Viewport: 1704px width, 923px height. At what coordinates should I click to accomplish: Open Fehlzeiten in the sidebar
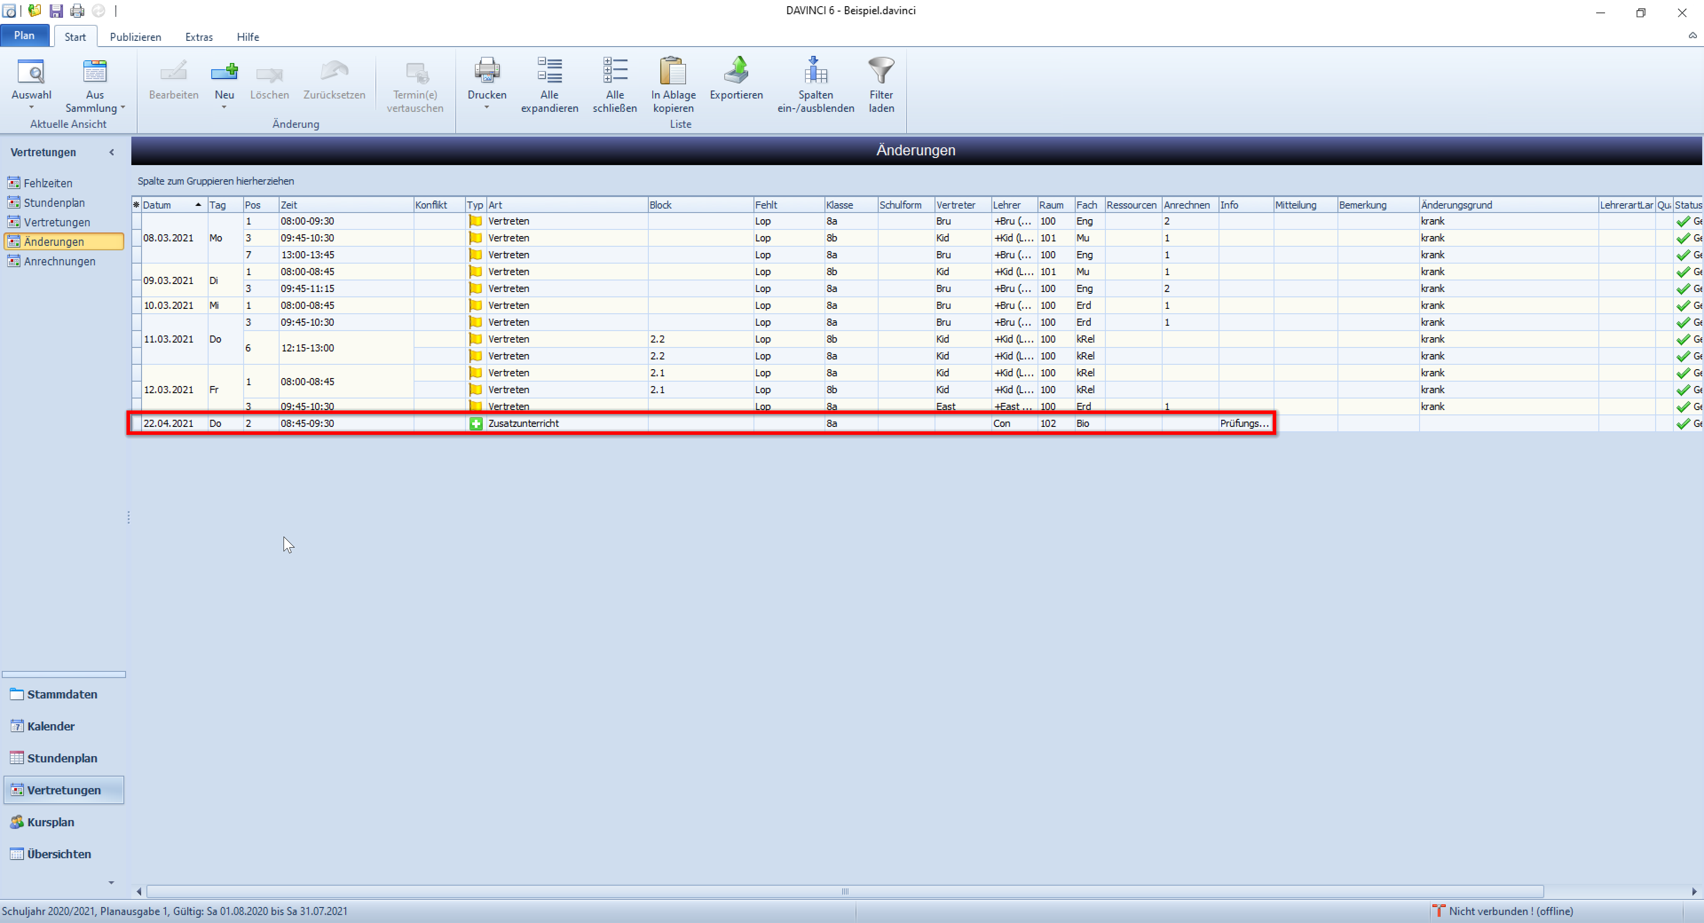47,183
